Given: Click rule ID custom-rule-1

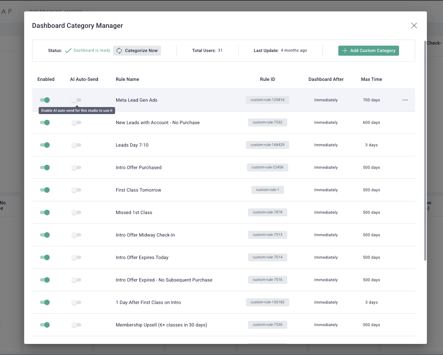Looking at the screenshot, I should click(x=267, y=190).
